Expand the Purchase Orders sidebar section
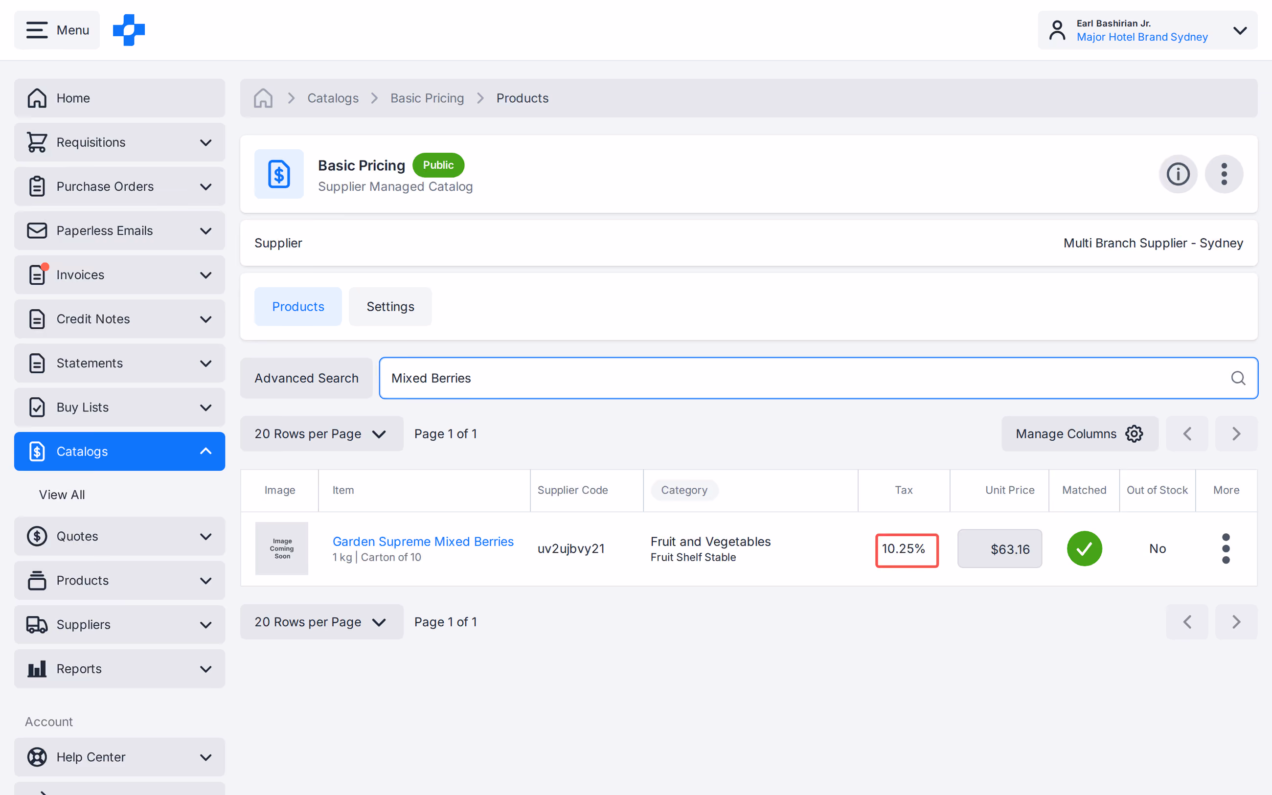 pos(119,186)
